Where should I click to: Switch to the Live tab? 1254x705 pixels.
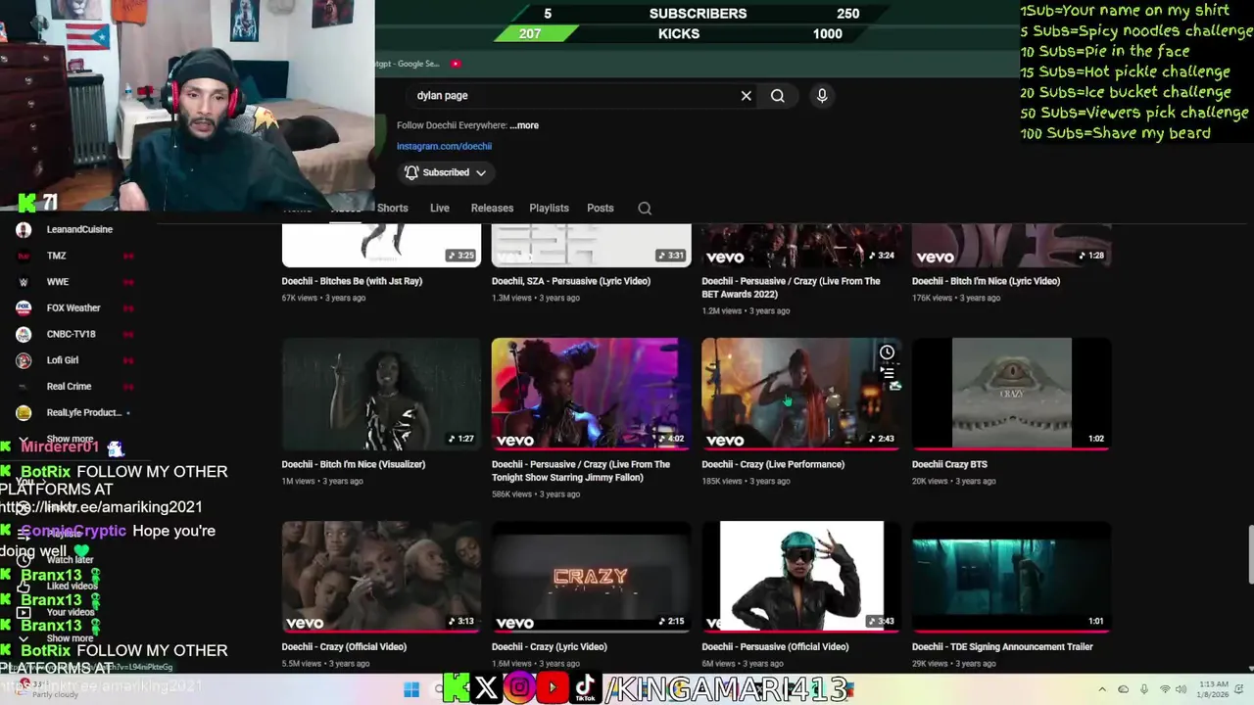[440, 209]
